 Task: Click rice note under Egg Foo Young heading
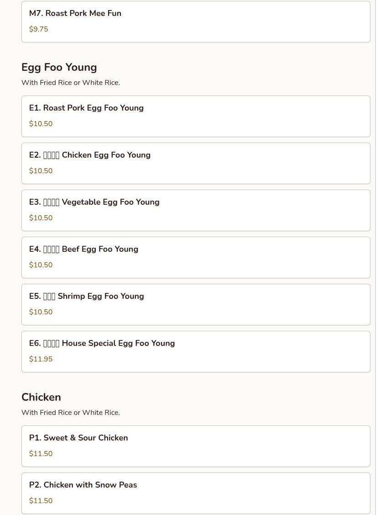(71, 83)
